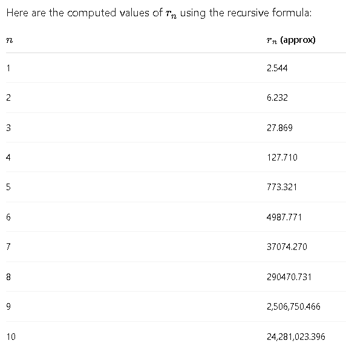Click the value 24,281,023.396
Image resolution: width=346 pixels, height=352 pixels.
pyautogui.click(x=296, y=336)
